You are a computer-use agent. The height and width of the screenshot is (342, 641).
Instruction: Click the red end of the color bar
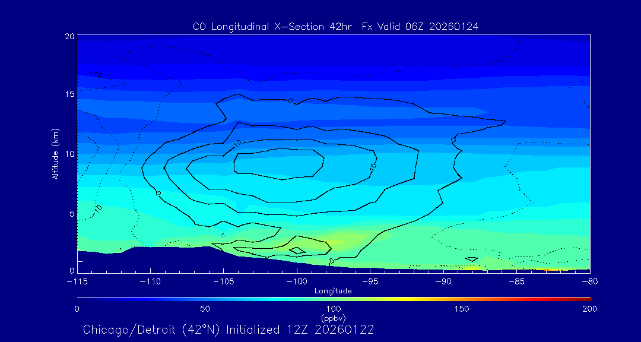click(586, 298)
